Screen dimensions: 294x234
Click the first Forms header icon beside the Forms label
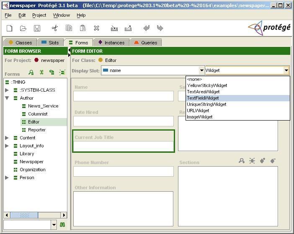pos(31,72)
